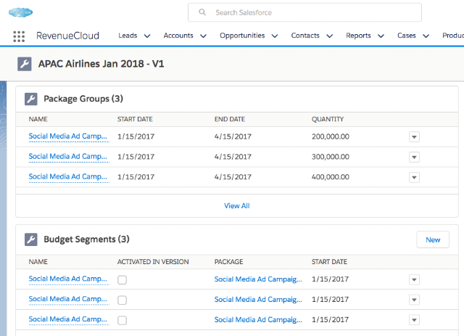Open Package link in third budget segment row
Screen dimensions: 464x336
[x=258, y=319]
